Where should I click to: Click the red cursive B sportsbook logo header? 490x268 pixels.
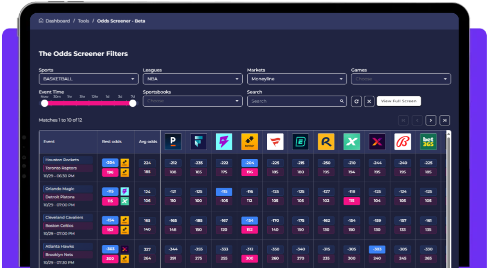[x=402, y=141]
